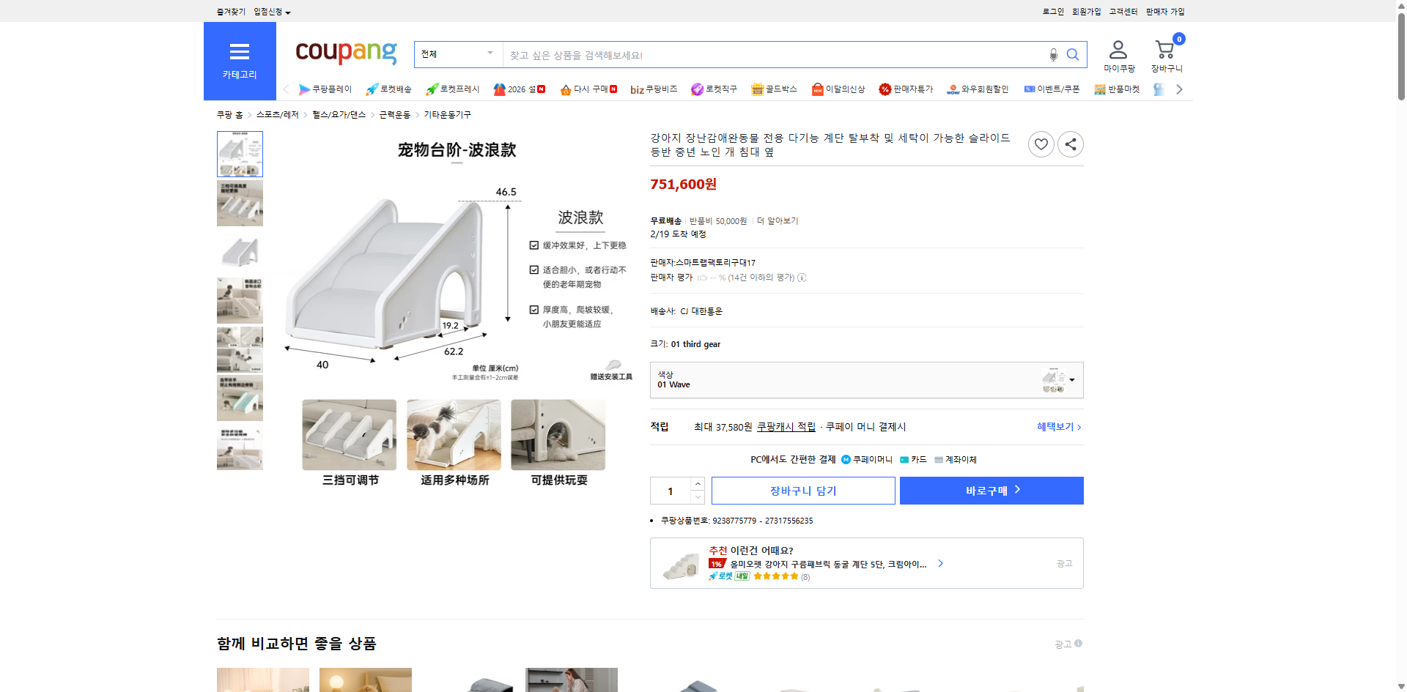The width and height of the screenshot is (1407, 692).
Task: Open the 더 알아보기 shipping link
Action: tap(778, 220)
